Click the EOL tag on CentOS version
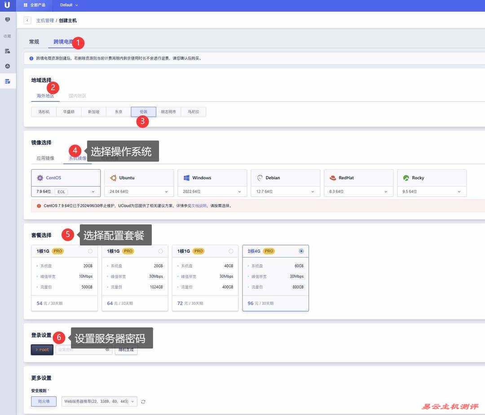 point(61,192)
